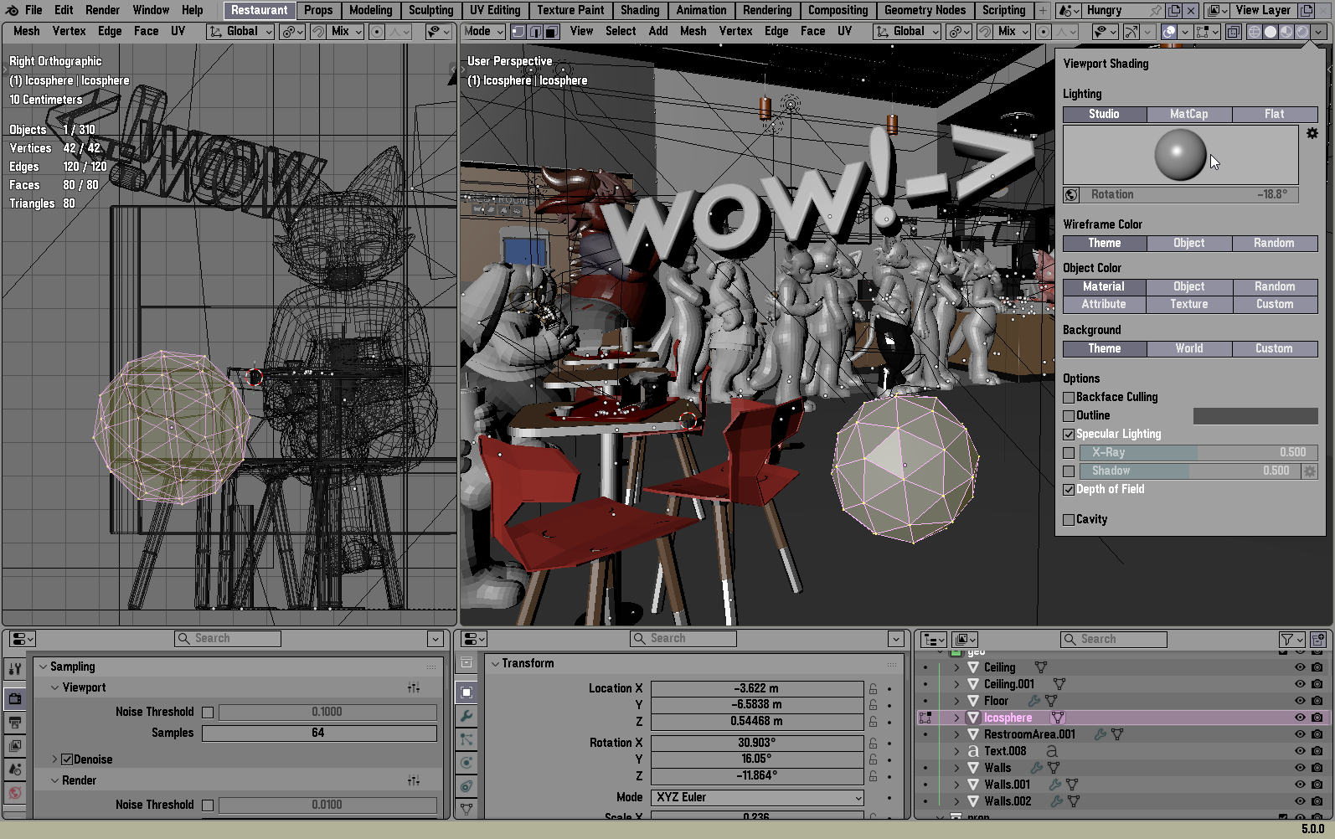Click the new collection icon in outliner
Screen dimensions: 1335x839
[1317, 640]
